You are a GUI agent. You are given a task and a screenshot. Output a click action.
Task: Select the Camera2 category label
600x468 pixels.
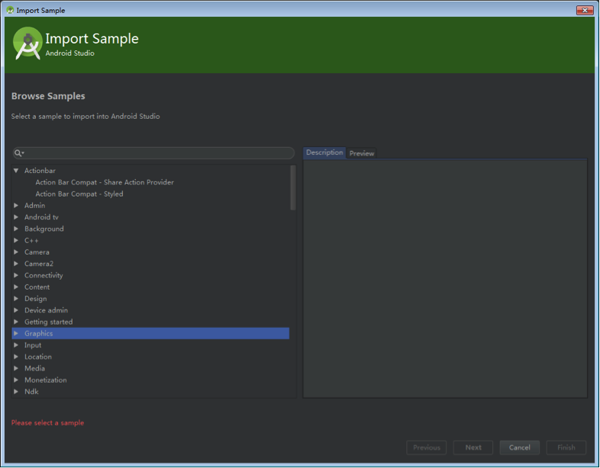(39, 264)
